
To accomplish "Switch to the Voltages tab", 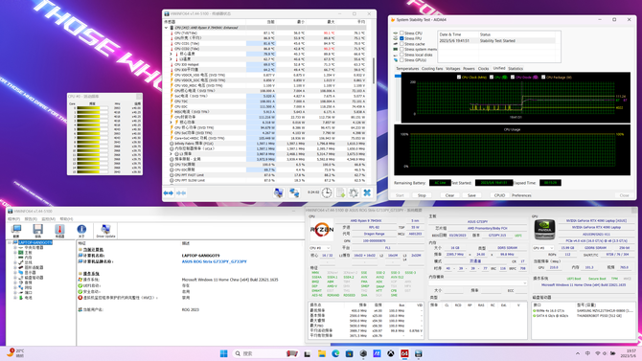I will (x=452, y=69).
